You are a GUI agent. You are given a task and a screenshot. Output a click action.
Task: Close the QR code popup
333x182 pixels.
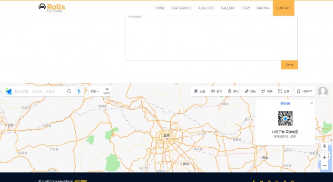(x=312, y=103)
